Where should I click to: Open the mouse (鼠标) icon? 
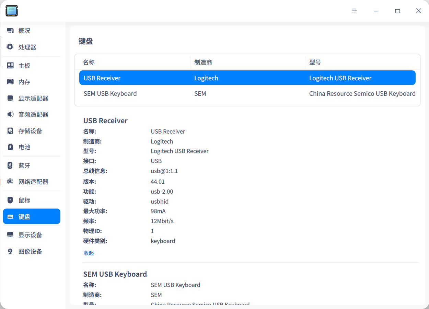[x=10, y=200]
